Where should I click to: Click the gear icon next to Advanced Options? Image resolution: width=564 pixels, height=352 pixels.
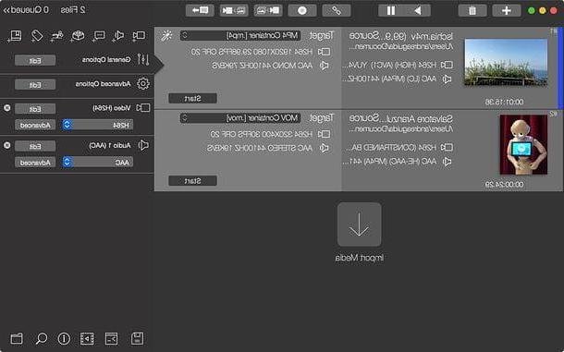tap(142, 83)
